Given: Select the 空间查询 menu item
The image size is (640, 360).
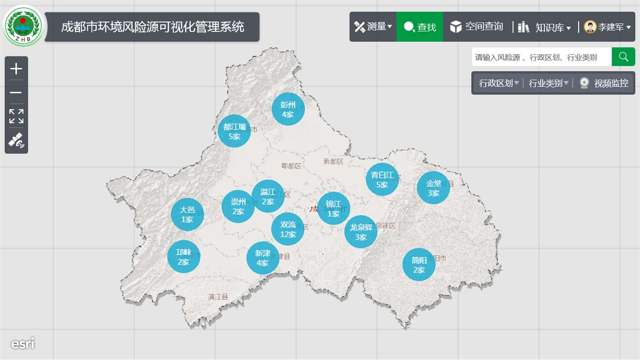Looking at the screenshot, I should (x=476, y=27).
